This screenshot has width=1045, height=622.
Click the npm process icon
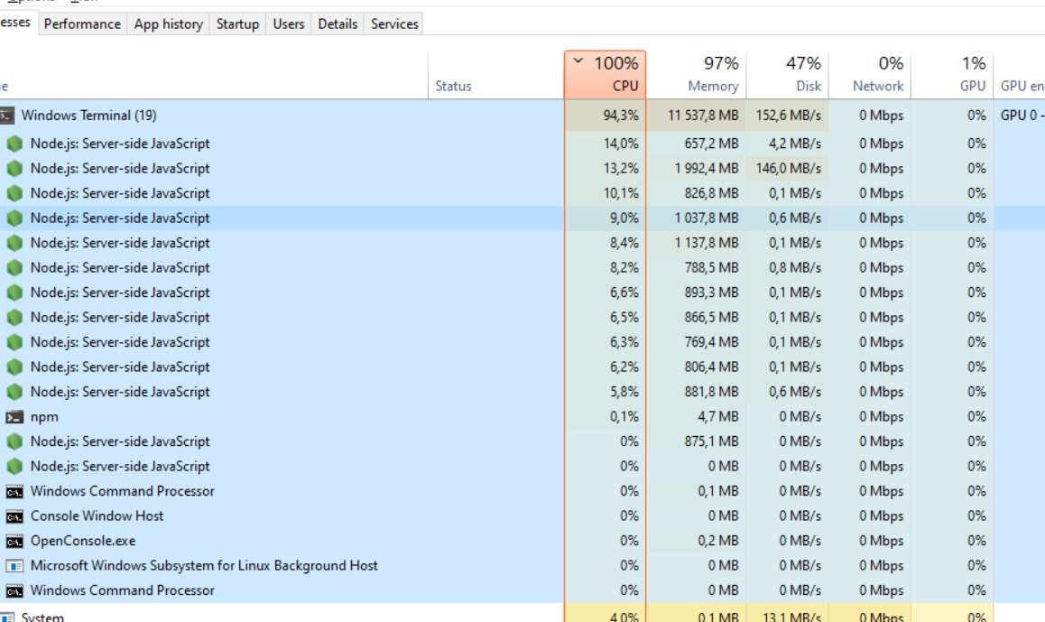coord(14,417)
